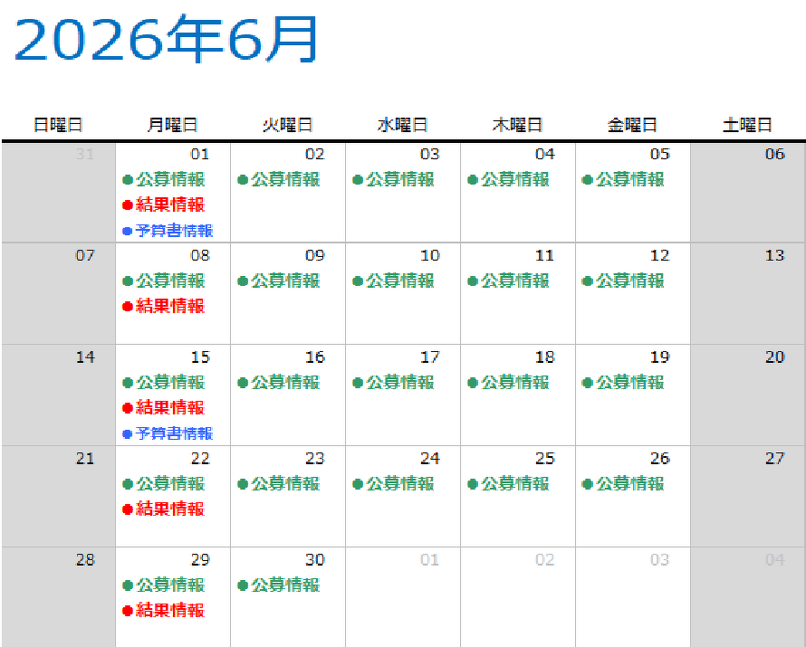
Task: Open 結果情報 on Monday June 29
Action: point(169,611)
